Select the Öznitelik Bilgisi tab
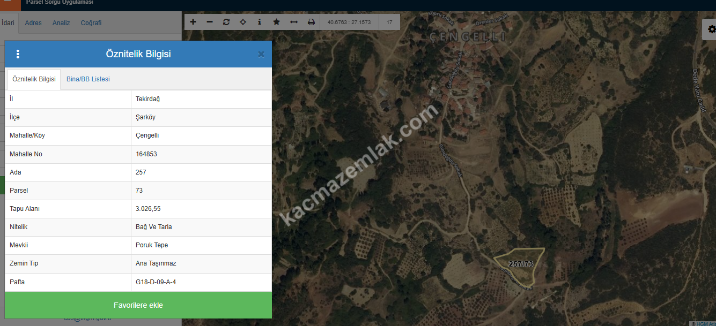716x326 pixels. pos(34,79)
